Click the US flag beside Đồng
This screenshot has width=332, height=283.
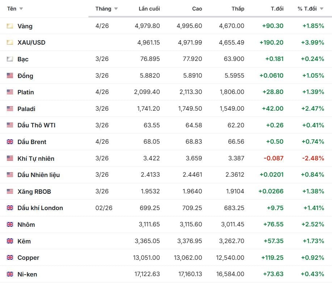[x=10, y=75]
